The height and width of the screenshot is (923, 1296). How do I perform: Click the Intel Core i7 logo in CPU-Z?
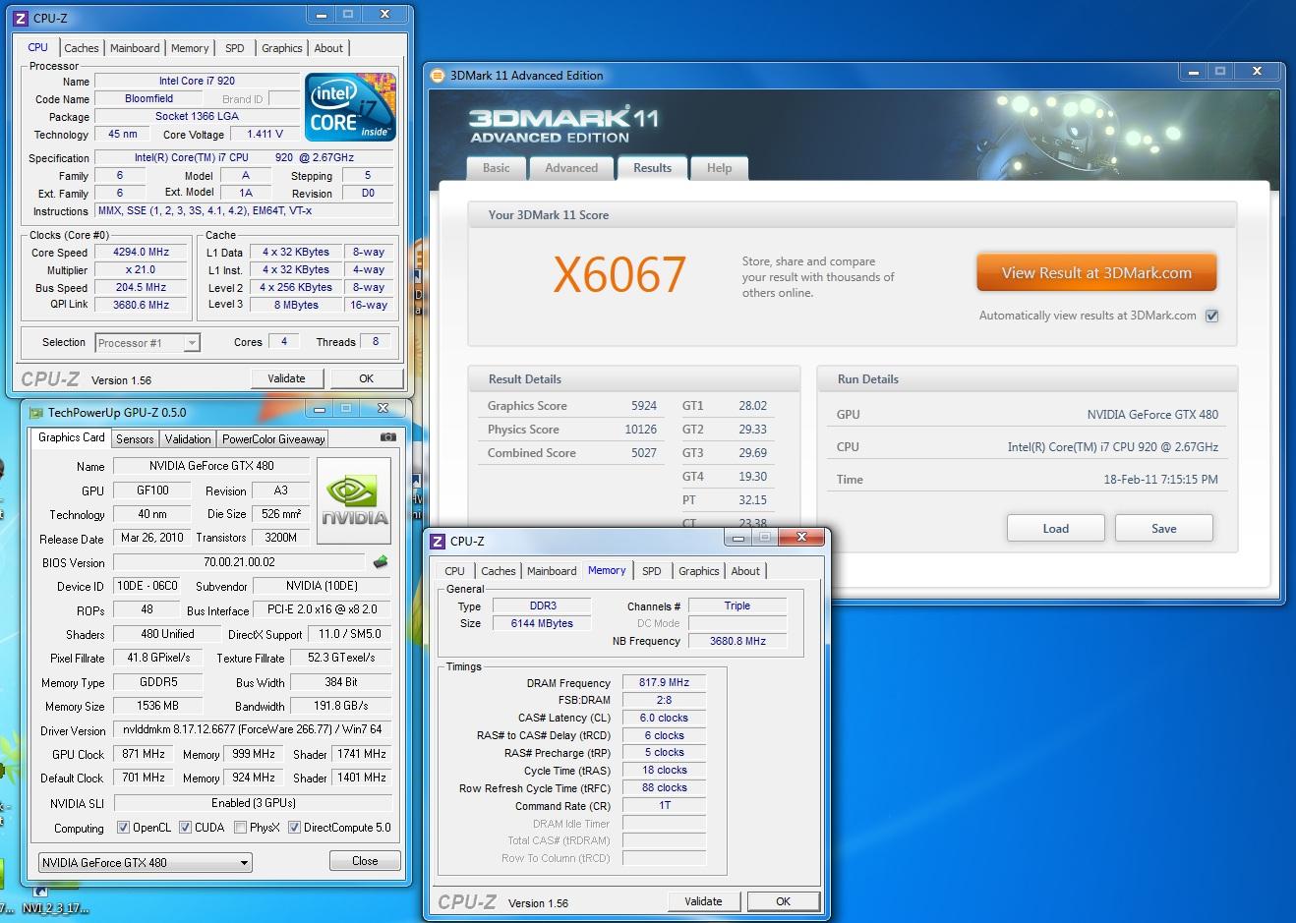[350, 107]
